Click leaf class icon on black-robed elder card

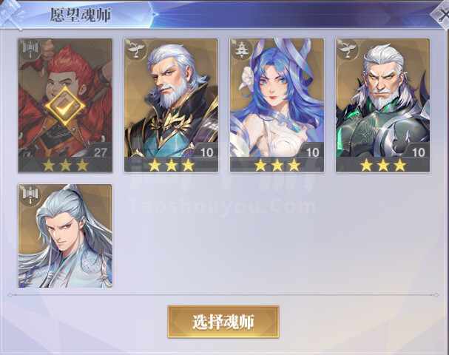click(x=135, y=50)
